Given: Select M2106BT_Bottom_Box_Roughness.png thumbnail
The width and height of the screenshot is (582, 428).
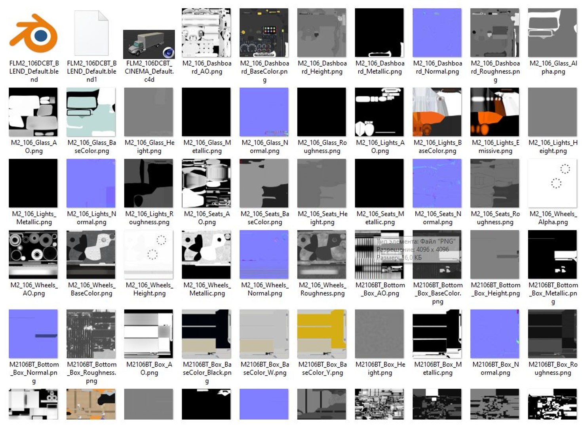Looking at the screenshot, I should click(x=91, y=334).
